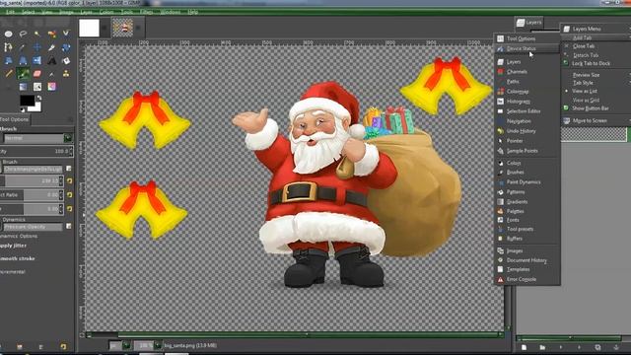The height and width of the screenshot is (355, 631).
Task: Choose Tool Options from Add Tab list
Action: [526, 38]
